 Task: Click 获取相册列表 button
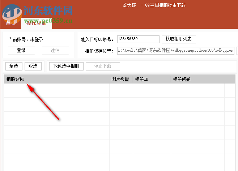pyautogui.click(x=179, y=39)
